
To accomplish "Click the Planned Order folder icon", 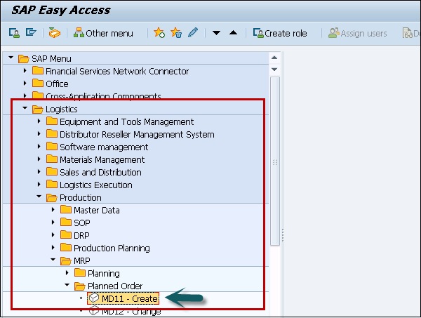I will coord(80,286).
